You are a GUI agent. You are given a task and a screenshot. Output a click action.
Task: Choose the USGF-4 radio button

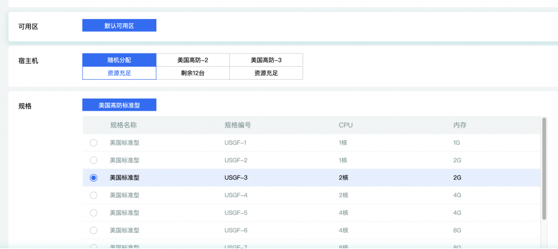(93, 196)
